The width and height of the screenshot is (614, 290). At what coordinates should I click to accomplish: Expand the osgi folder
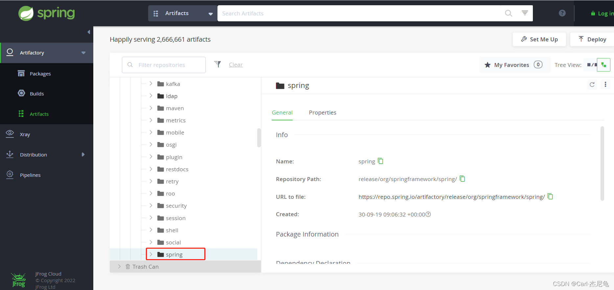[x=151, y=144]
